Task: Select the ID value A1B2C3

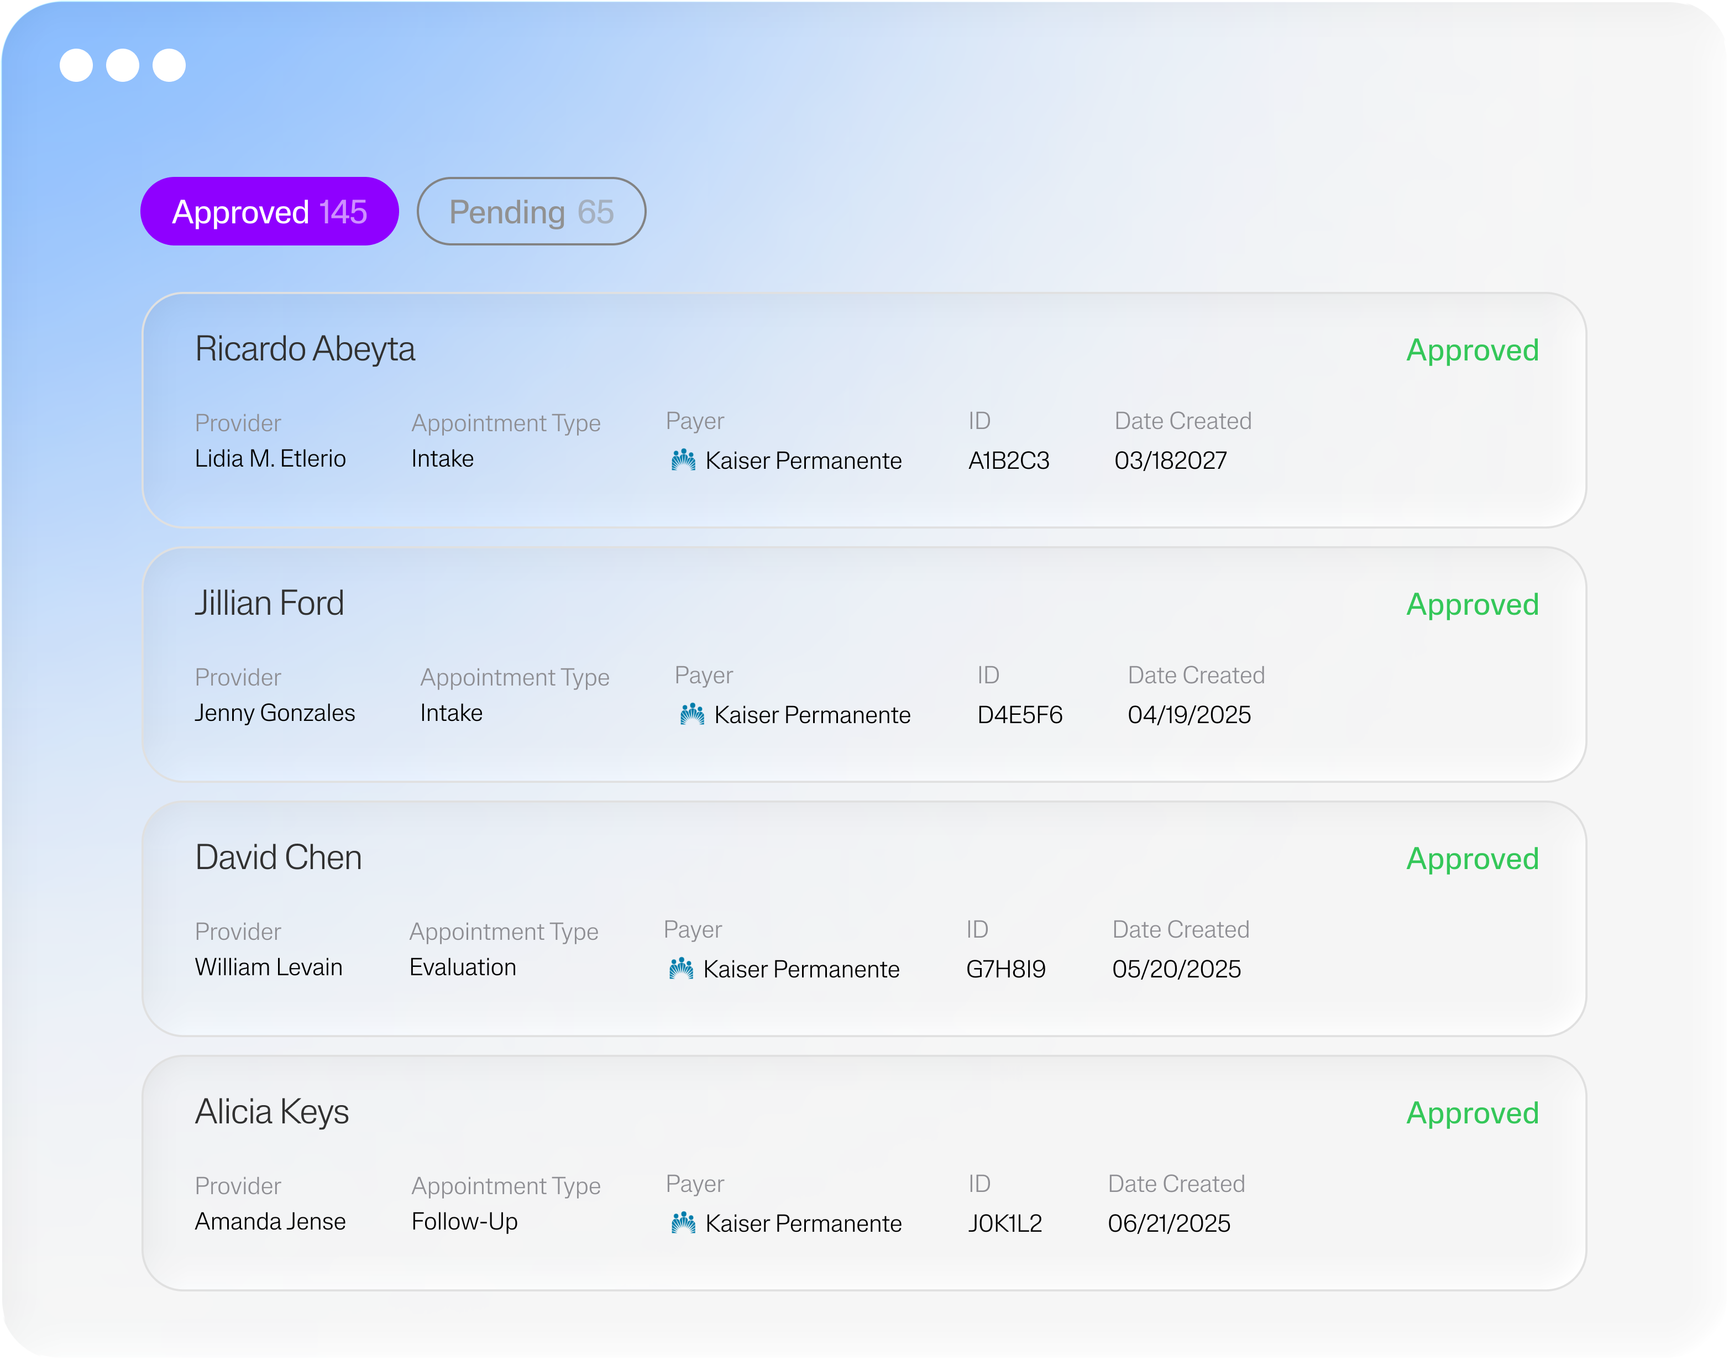Action: click(x=1008, y=460)
